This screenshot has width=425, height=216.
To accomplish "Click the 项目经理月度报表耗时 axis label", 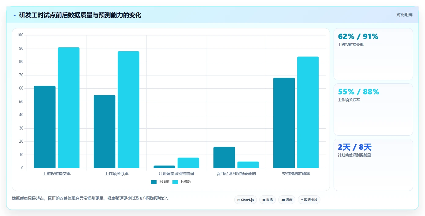I will tap(236, 174).
